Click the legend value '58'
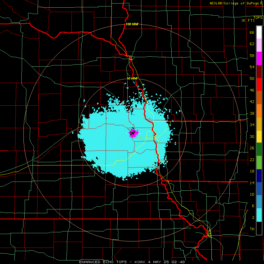 252,55
